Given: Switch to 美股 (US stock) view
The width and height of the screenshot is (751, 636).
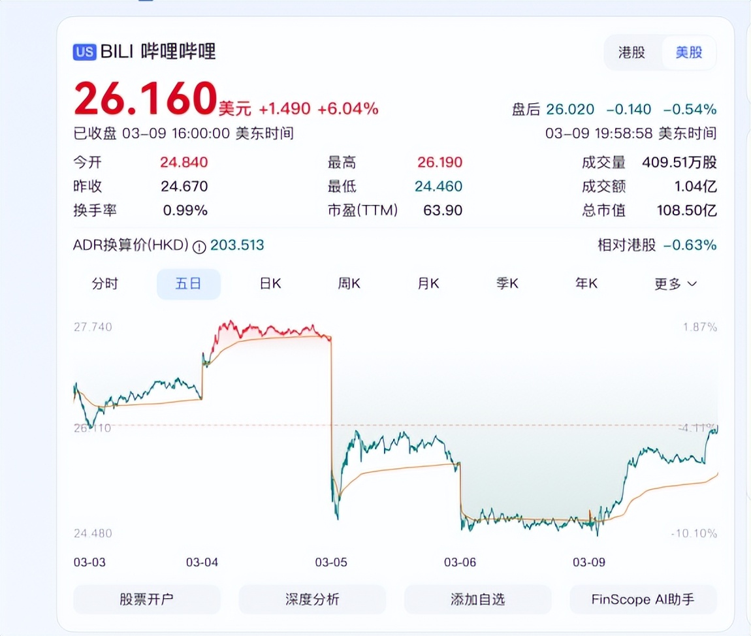Looking at the screenshot, I should click(689, 52).
